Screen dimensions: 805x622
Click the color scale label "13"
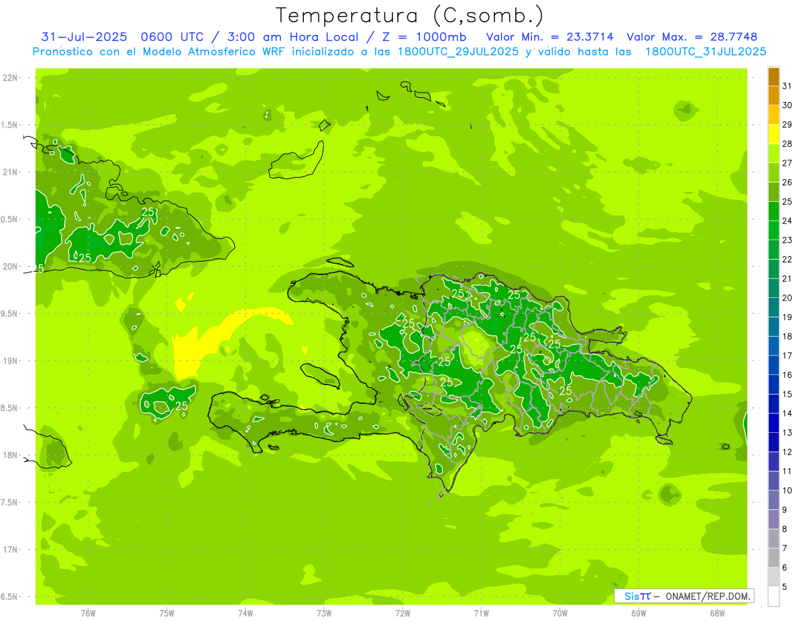point(787,433)
